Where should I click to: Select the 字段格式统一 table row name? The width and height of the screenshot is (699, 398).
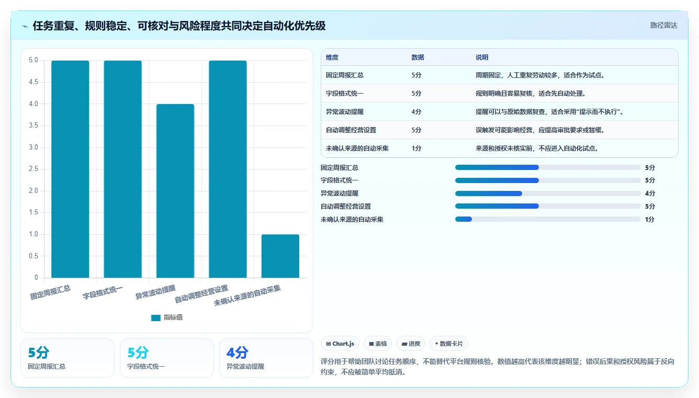345,94
